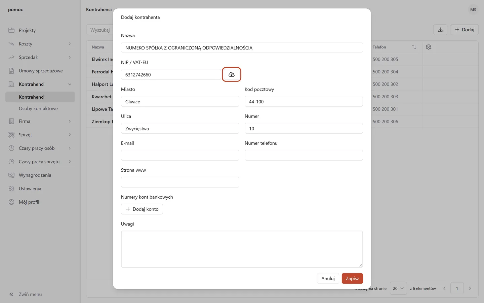Click into the Miasto field showing Gliwice
The height and width of the screenshot is (303, 484).
tap(180, 101)
